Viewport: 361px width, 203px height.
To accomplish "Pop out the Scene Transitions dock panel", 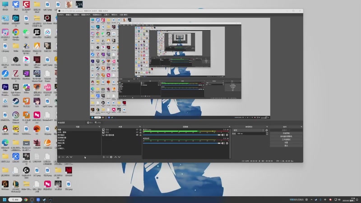I will click(267, 127).
